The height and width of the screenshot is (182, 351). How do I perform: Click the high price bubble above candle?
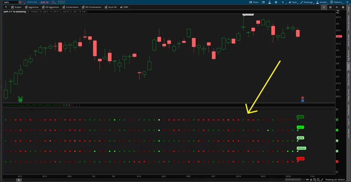(x=248, y=14)
